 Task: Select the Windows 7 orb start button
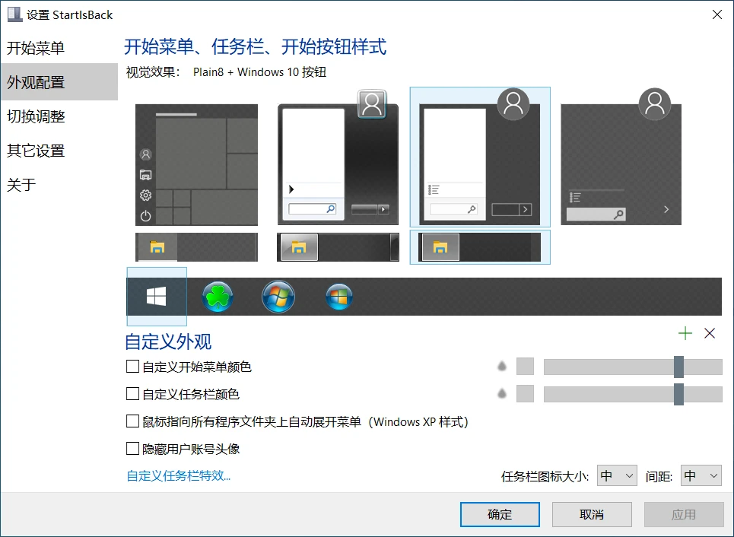[x=278, y=297]
